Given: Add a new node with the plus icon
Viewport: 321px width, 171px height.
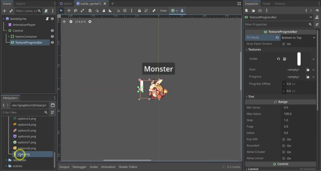Looking at the screenshot, I should pos(4,11).
